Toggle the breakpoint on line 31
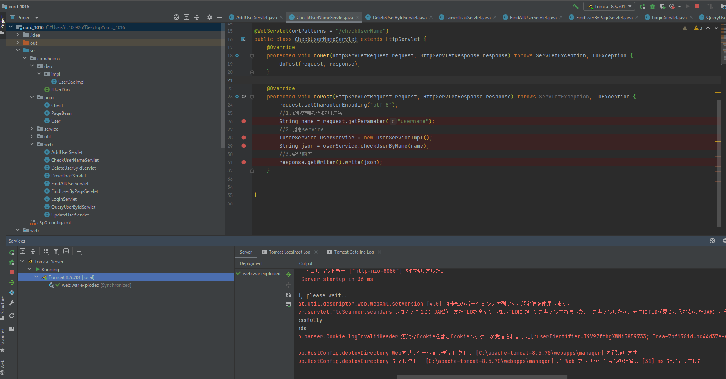Screen dimensions: 726x379 click(244, 162)
